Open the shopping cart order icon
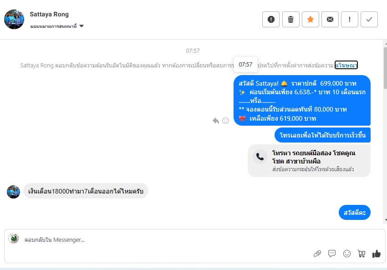 [362, 254]
